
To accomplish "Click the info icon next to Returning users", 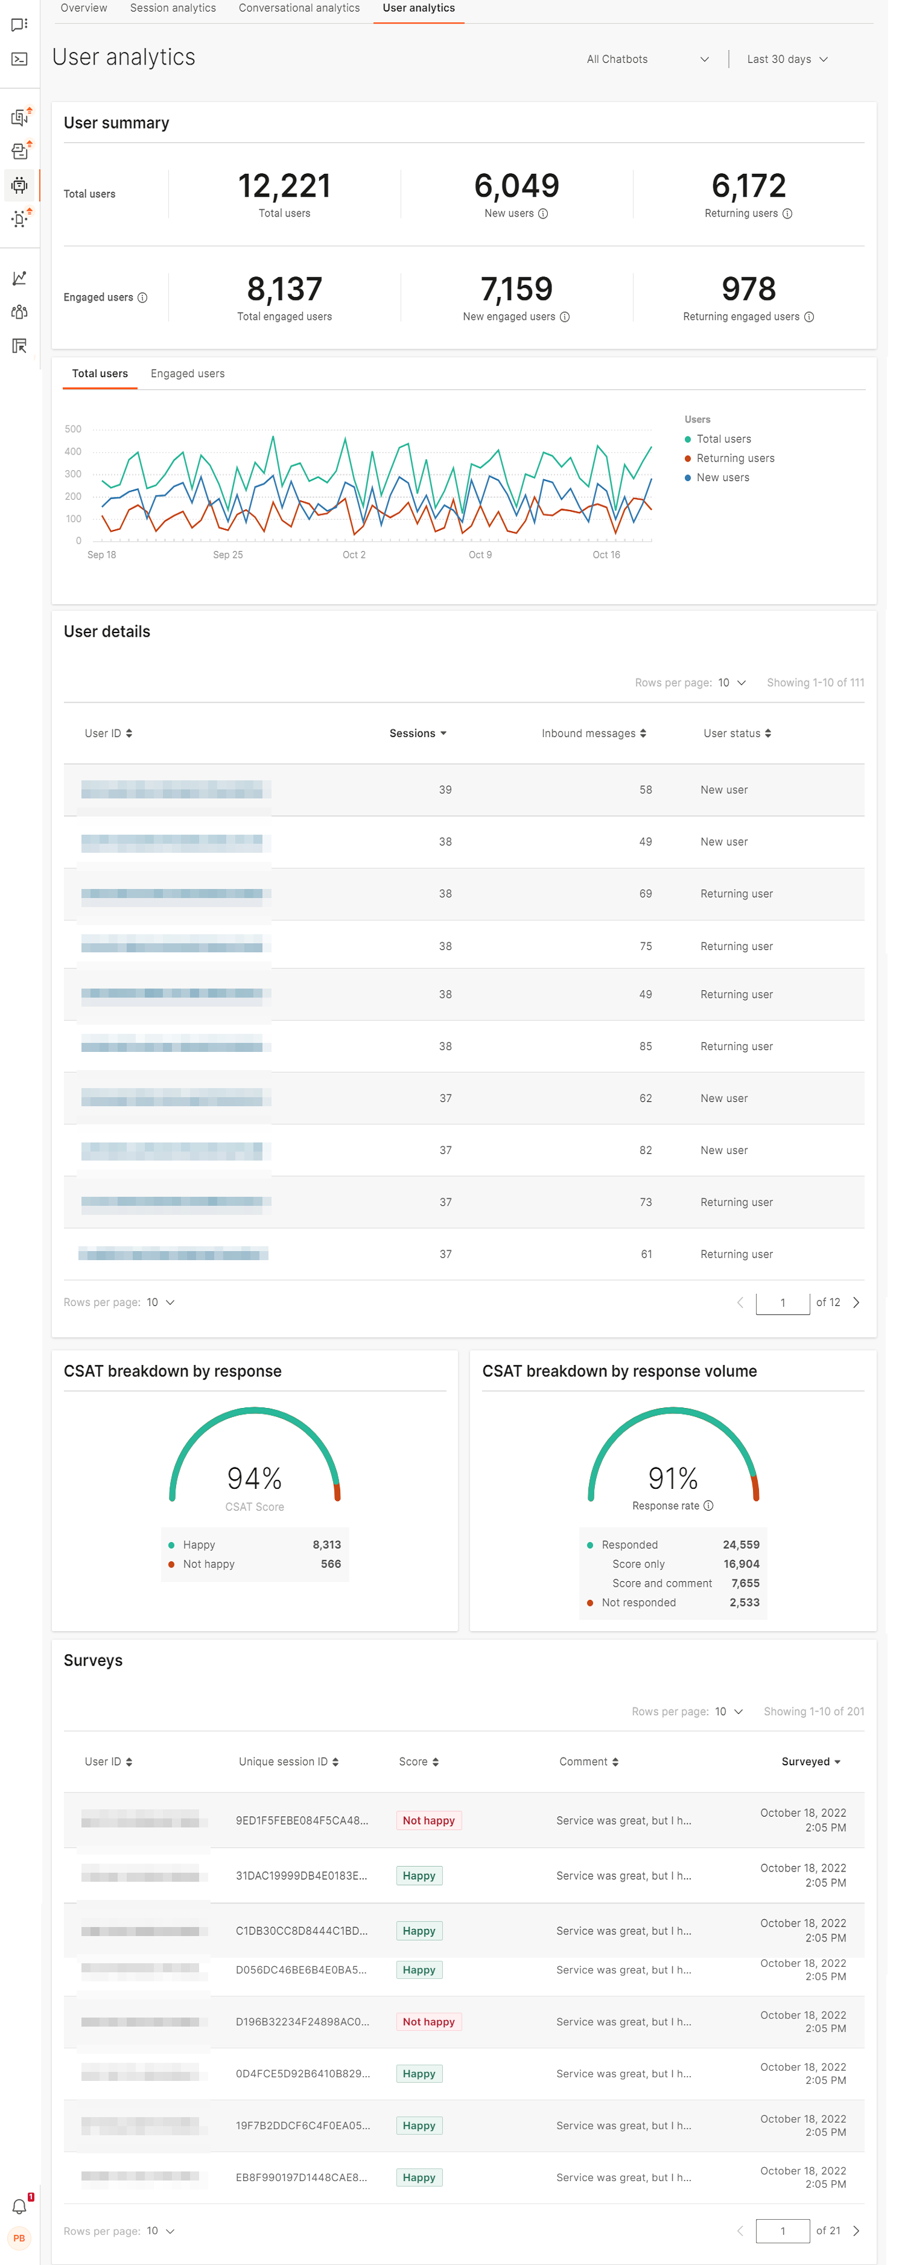I will point(787,214).
